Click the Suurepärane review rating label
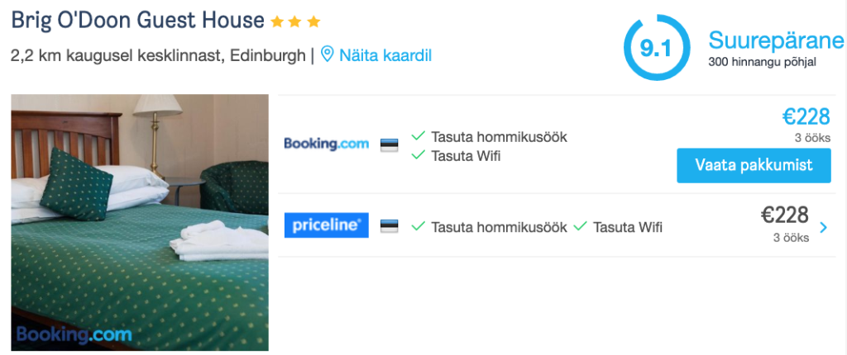Viewport: 847px width, 355px height. [776, 40]
